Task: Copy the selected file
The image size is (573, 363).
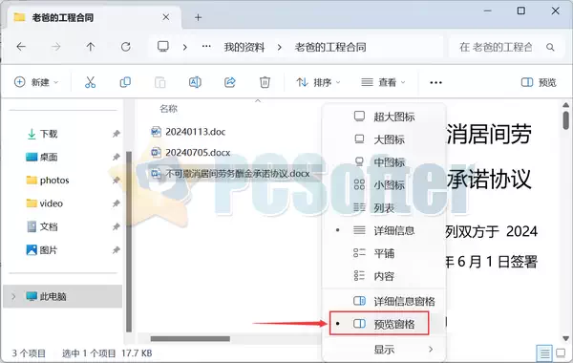Action: [x=125, y=82]
